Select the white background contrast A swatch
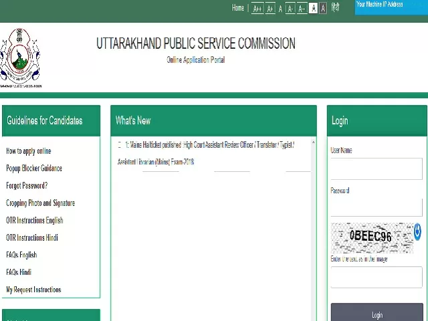 coord(314,8)
